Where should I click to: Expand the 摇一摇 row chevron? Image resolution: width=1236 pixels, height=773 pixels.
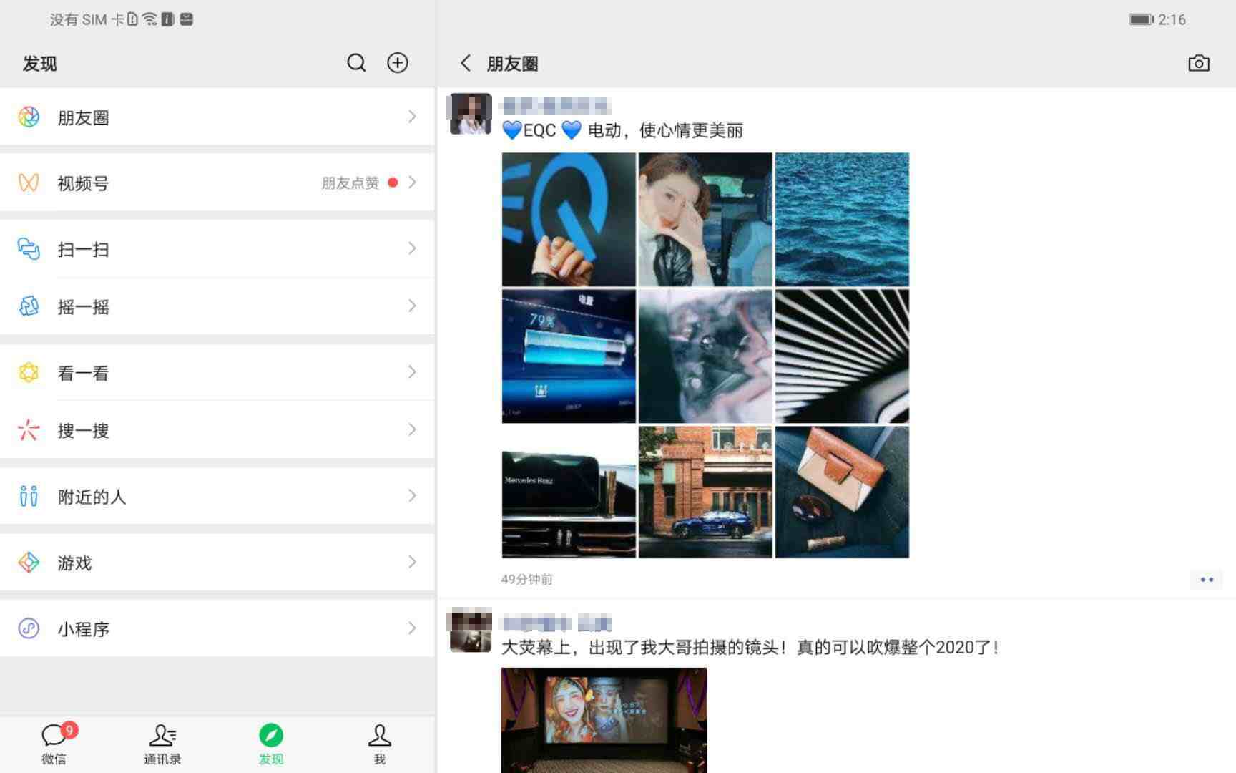click(x=412, y=306)
